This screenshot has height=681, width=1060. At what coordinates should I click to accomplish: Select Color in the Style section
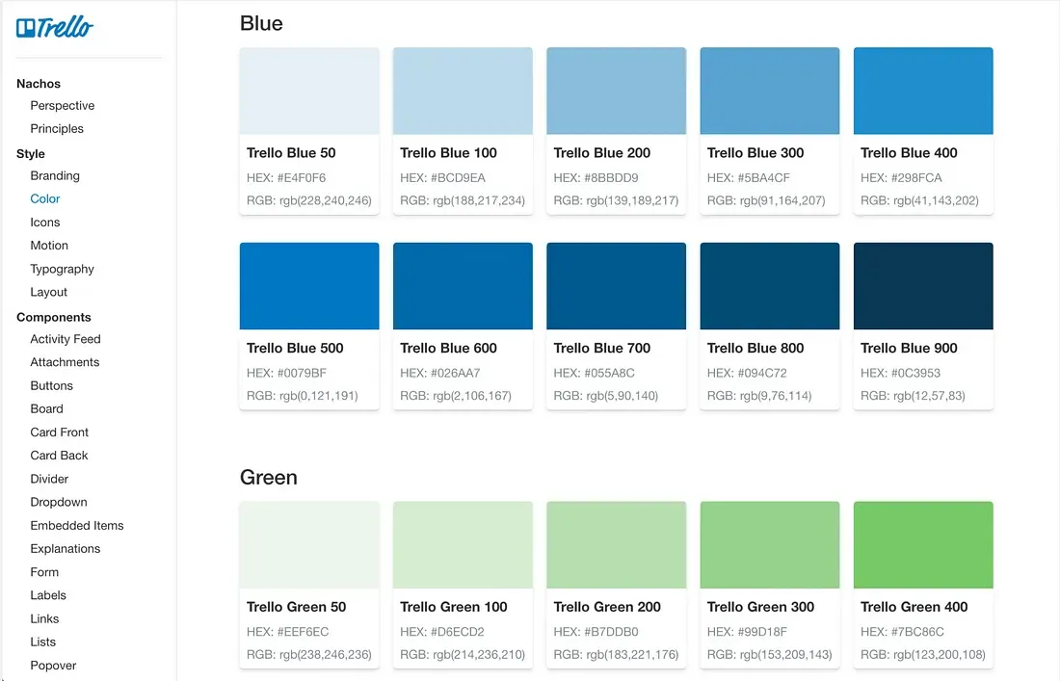tap(44, 198)
